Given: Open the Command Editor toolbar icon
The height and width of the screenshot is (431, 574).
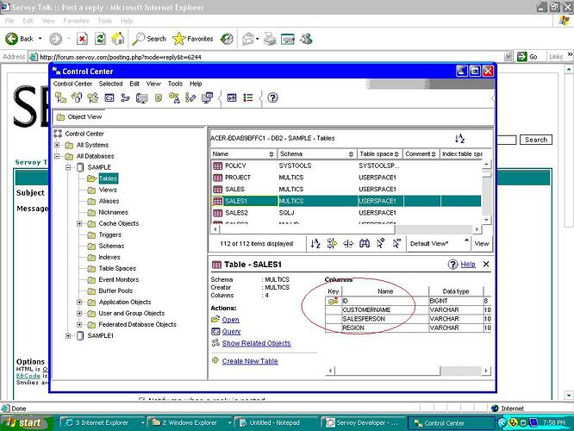Looking at the screenshot, I should pyautogui.click(x=109, y=97).
